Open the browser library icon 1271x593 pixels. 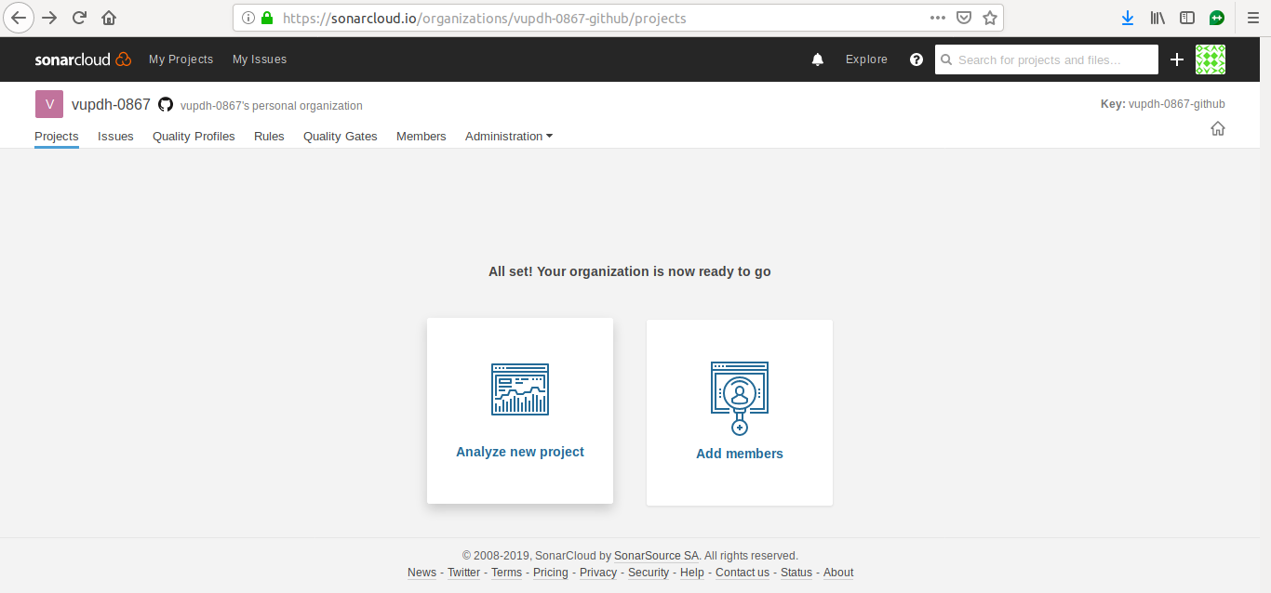[x=1157, y=18]
